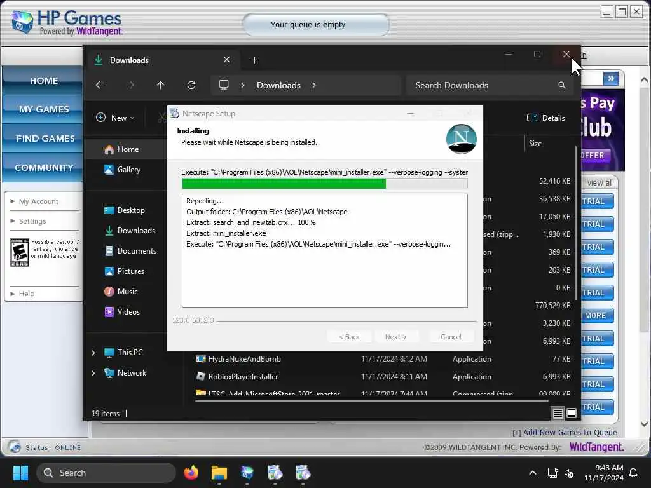Viewport: 651px width, 488px height.
Task: Open the notifications bell
Action: [x=634, y=473]
